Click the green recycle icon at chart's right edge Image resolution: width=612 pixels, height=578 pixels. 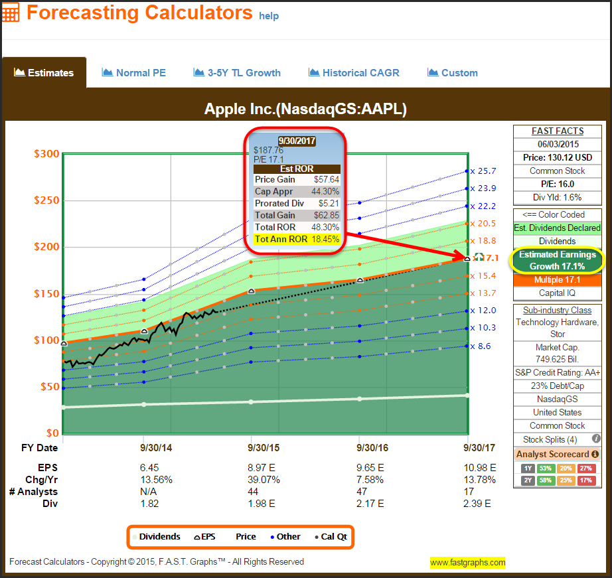[478, 257]
